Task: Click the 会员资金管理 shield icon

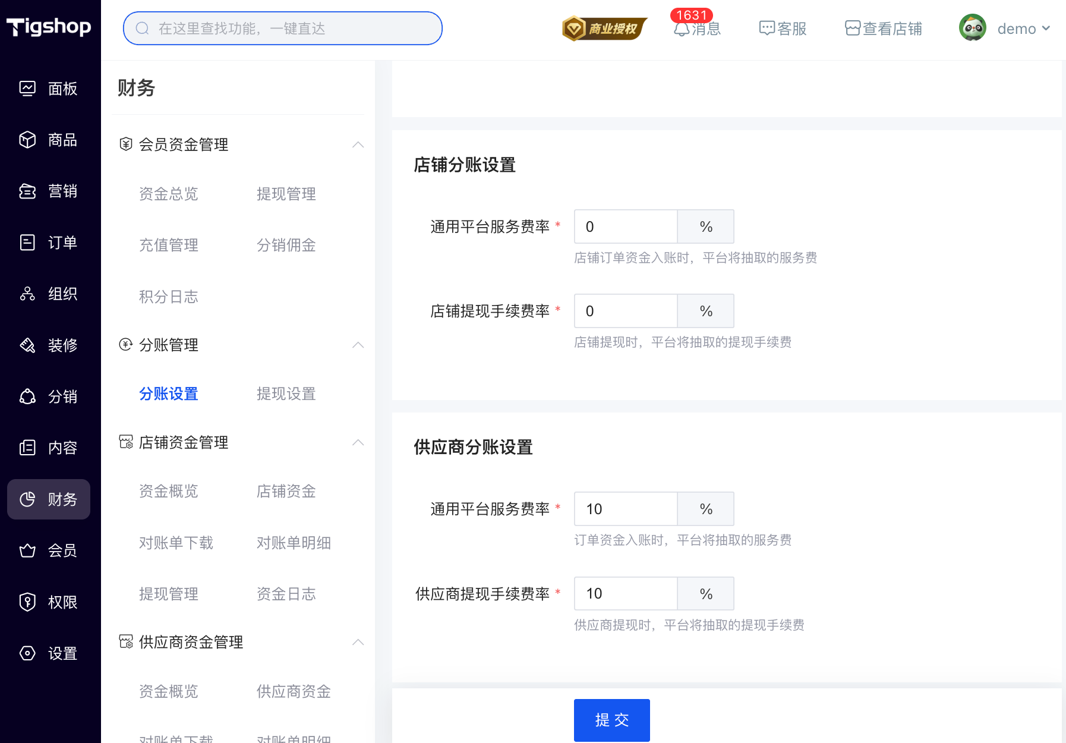Action: (125, 144)
